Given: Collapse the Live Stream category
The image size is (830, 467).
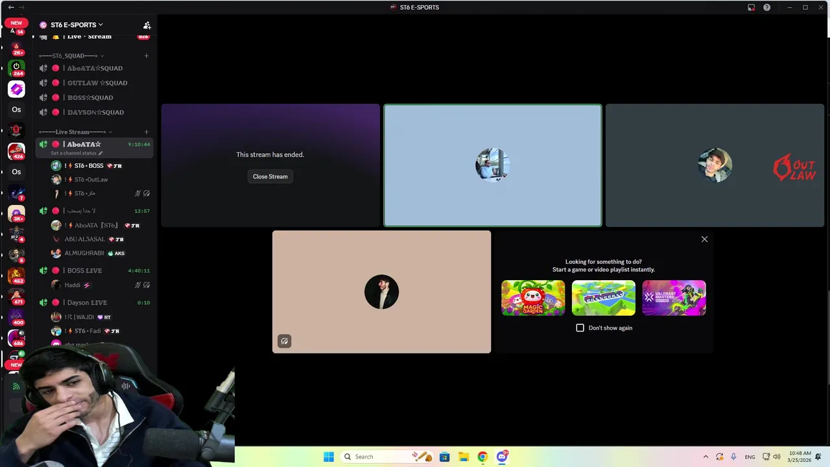Looking at the screenshot, I should click(75, 132).
